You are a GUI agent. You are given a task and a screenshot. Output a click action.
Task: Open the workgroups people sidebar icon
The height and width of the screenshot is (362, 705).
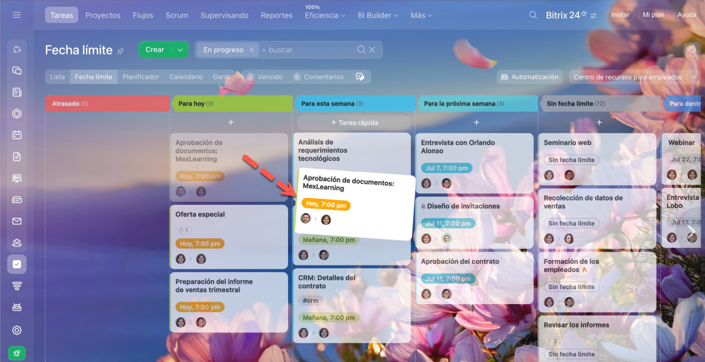click(x=17, y=242)
